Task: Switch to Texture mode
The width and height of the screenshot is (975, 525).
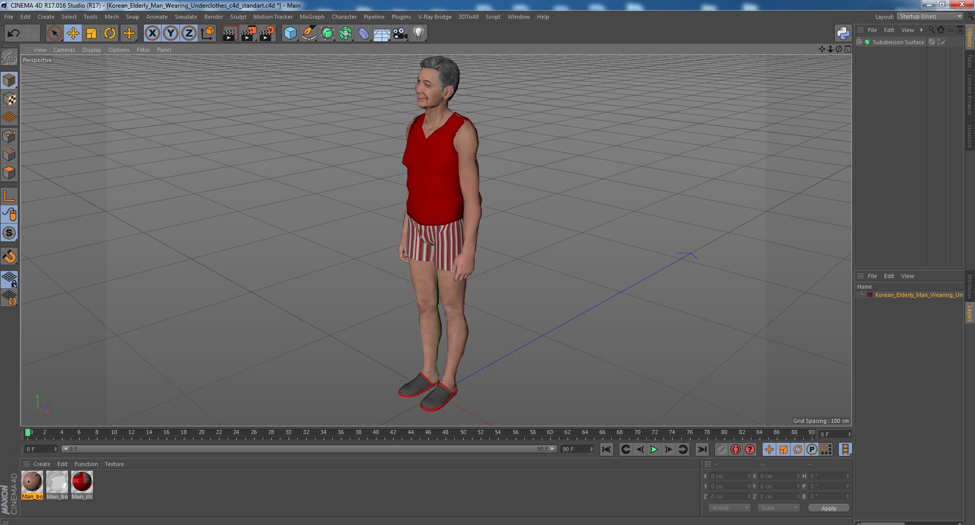Action: pyautogui.click(x=9, y=99)
